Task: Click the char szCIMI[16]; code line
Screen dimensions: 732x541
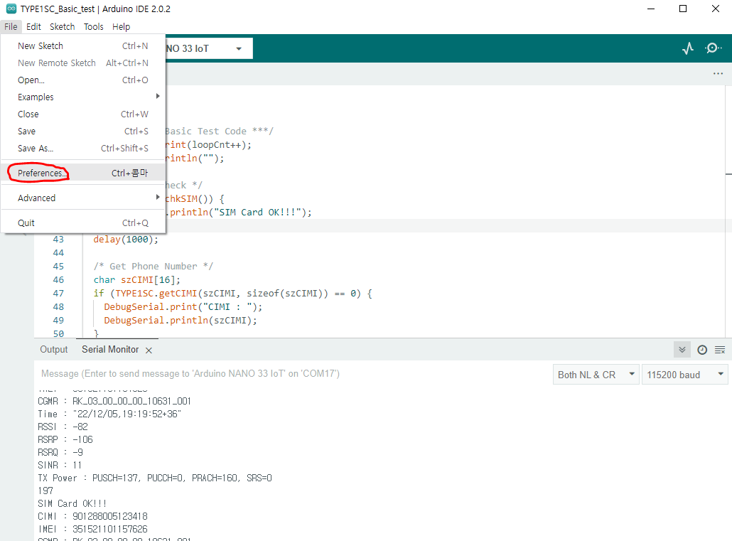Action: coord(136,280)
